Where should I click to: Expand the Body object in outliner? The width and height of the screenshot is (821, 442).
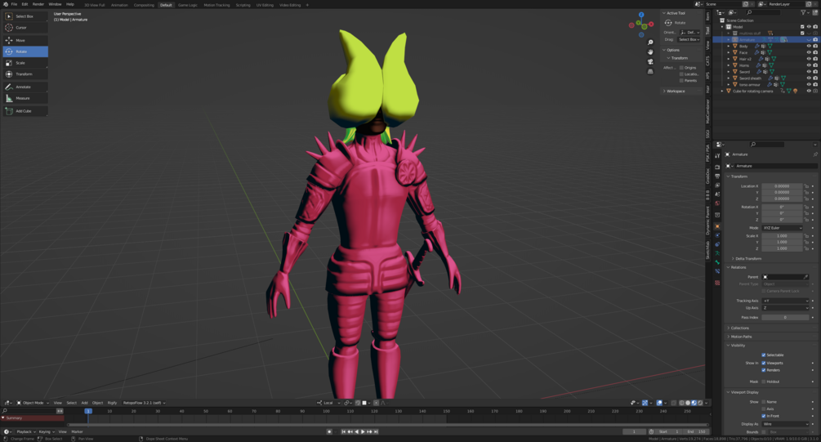pyautogui.click(x=729, y=46)
